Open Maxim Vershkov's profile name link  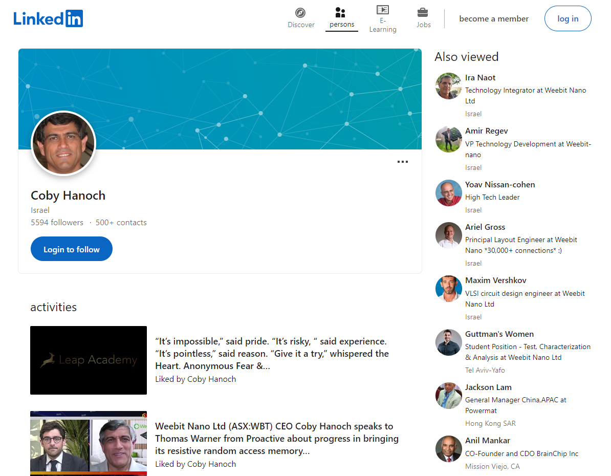[496, 280]
